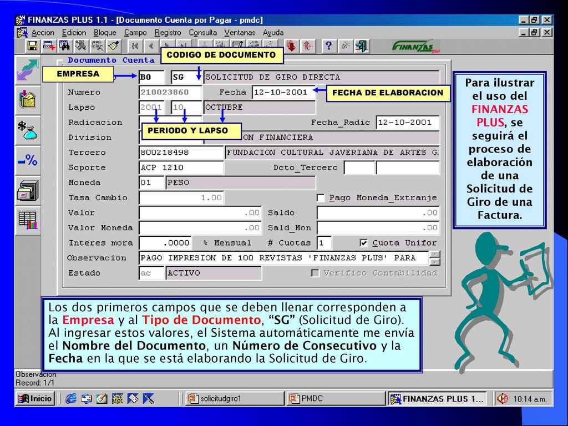Image resolution: width=568 pixels, height=426 pixels.
Task: Click the SOLICITUD DE GIRO DIRECTA text
Action: coord(272,77)
